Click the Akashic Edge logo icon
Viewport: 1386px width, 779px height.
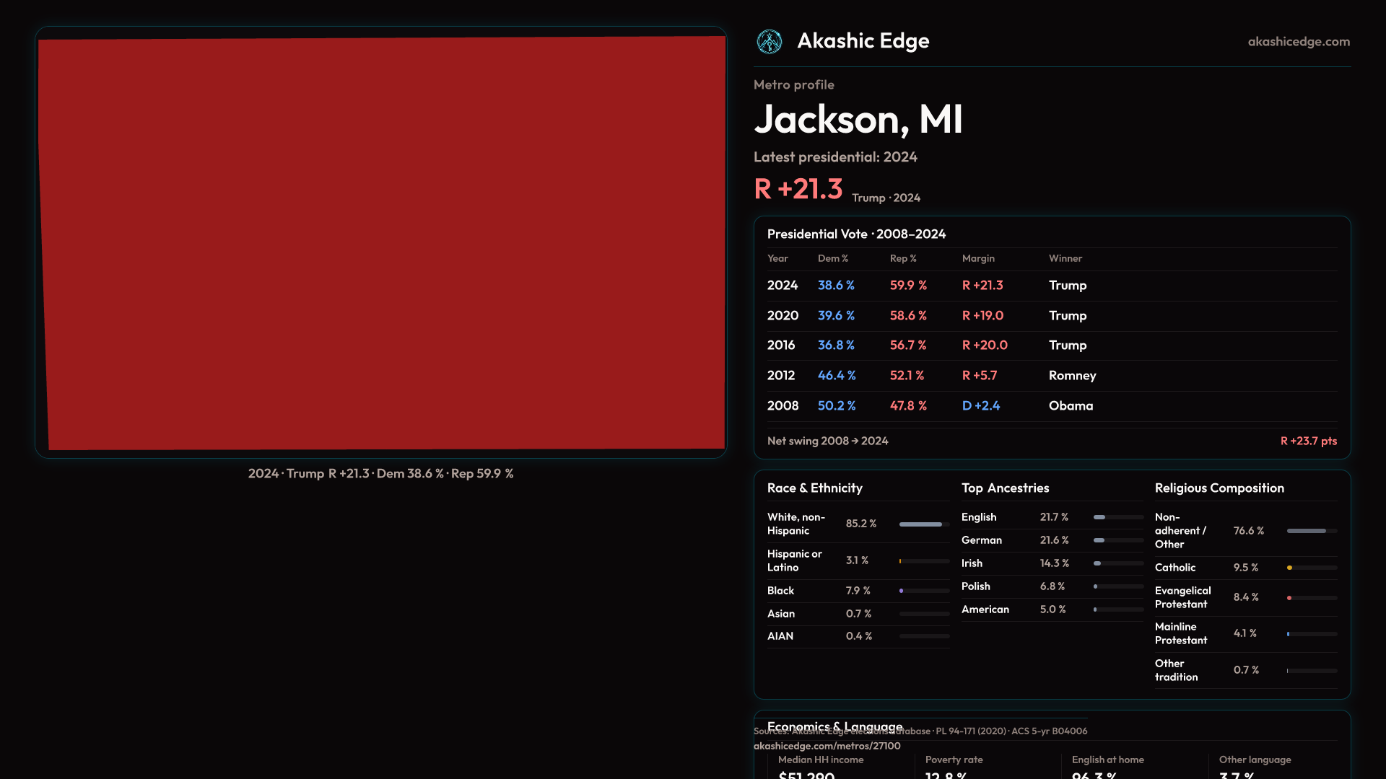[x=769, y=42]
